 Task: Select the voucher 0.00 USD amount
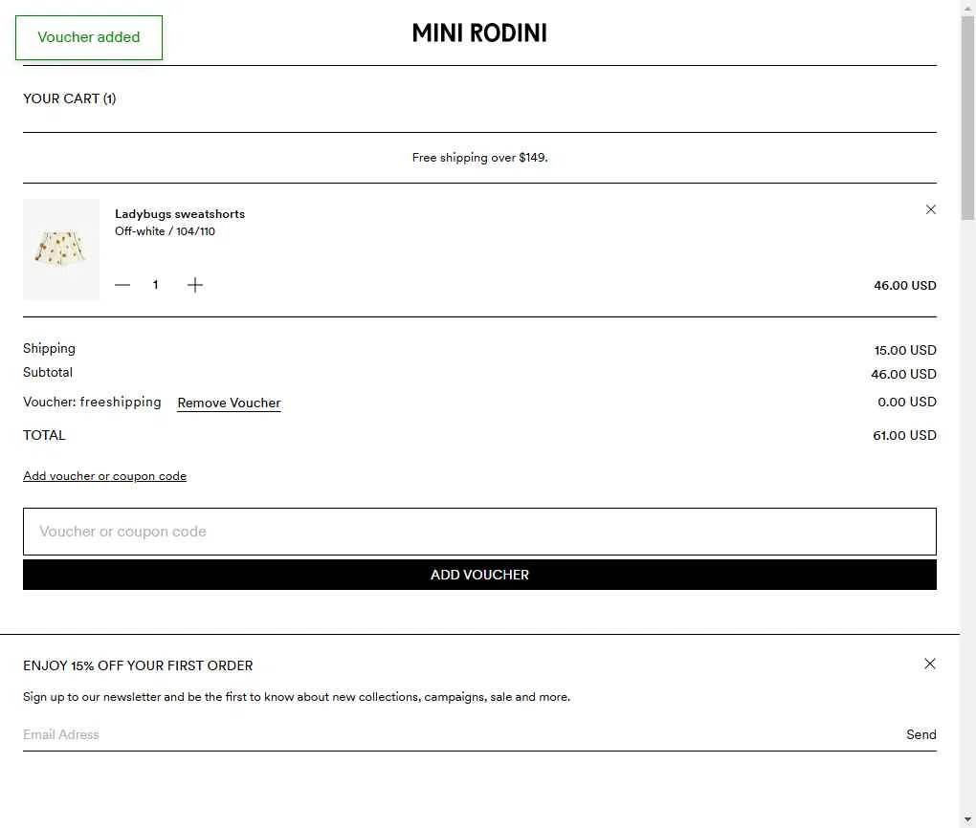pos(907,402)
